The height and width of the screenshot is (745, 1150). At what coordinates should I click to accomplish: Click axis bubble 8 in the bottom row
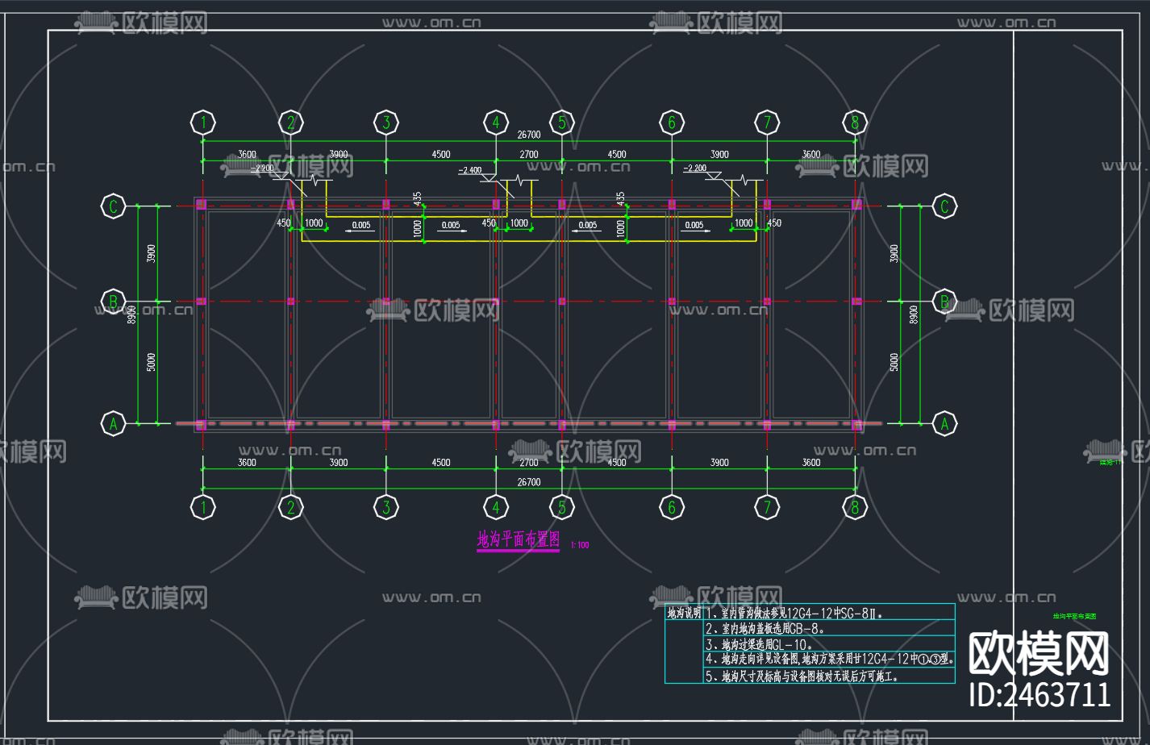coord(855,507)
